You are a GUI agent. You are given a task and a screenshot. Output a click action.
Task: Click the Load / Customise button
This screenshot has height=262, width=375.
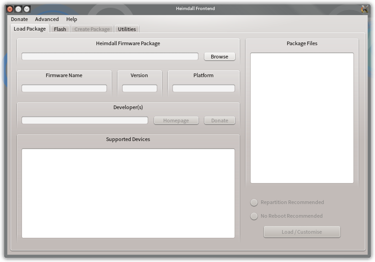(302, 232)
